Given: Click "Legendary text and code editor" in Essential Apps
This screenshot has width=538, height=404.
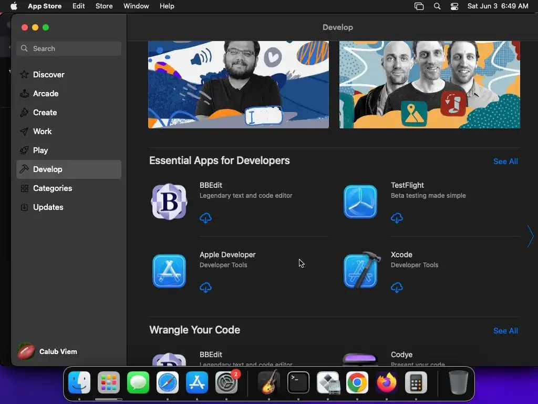Looking at the screenshot, I should 246,196.
